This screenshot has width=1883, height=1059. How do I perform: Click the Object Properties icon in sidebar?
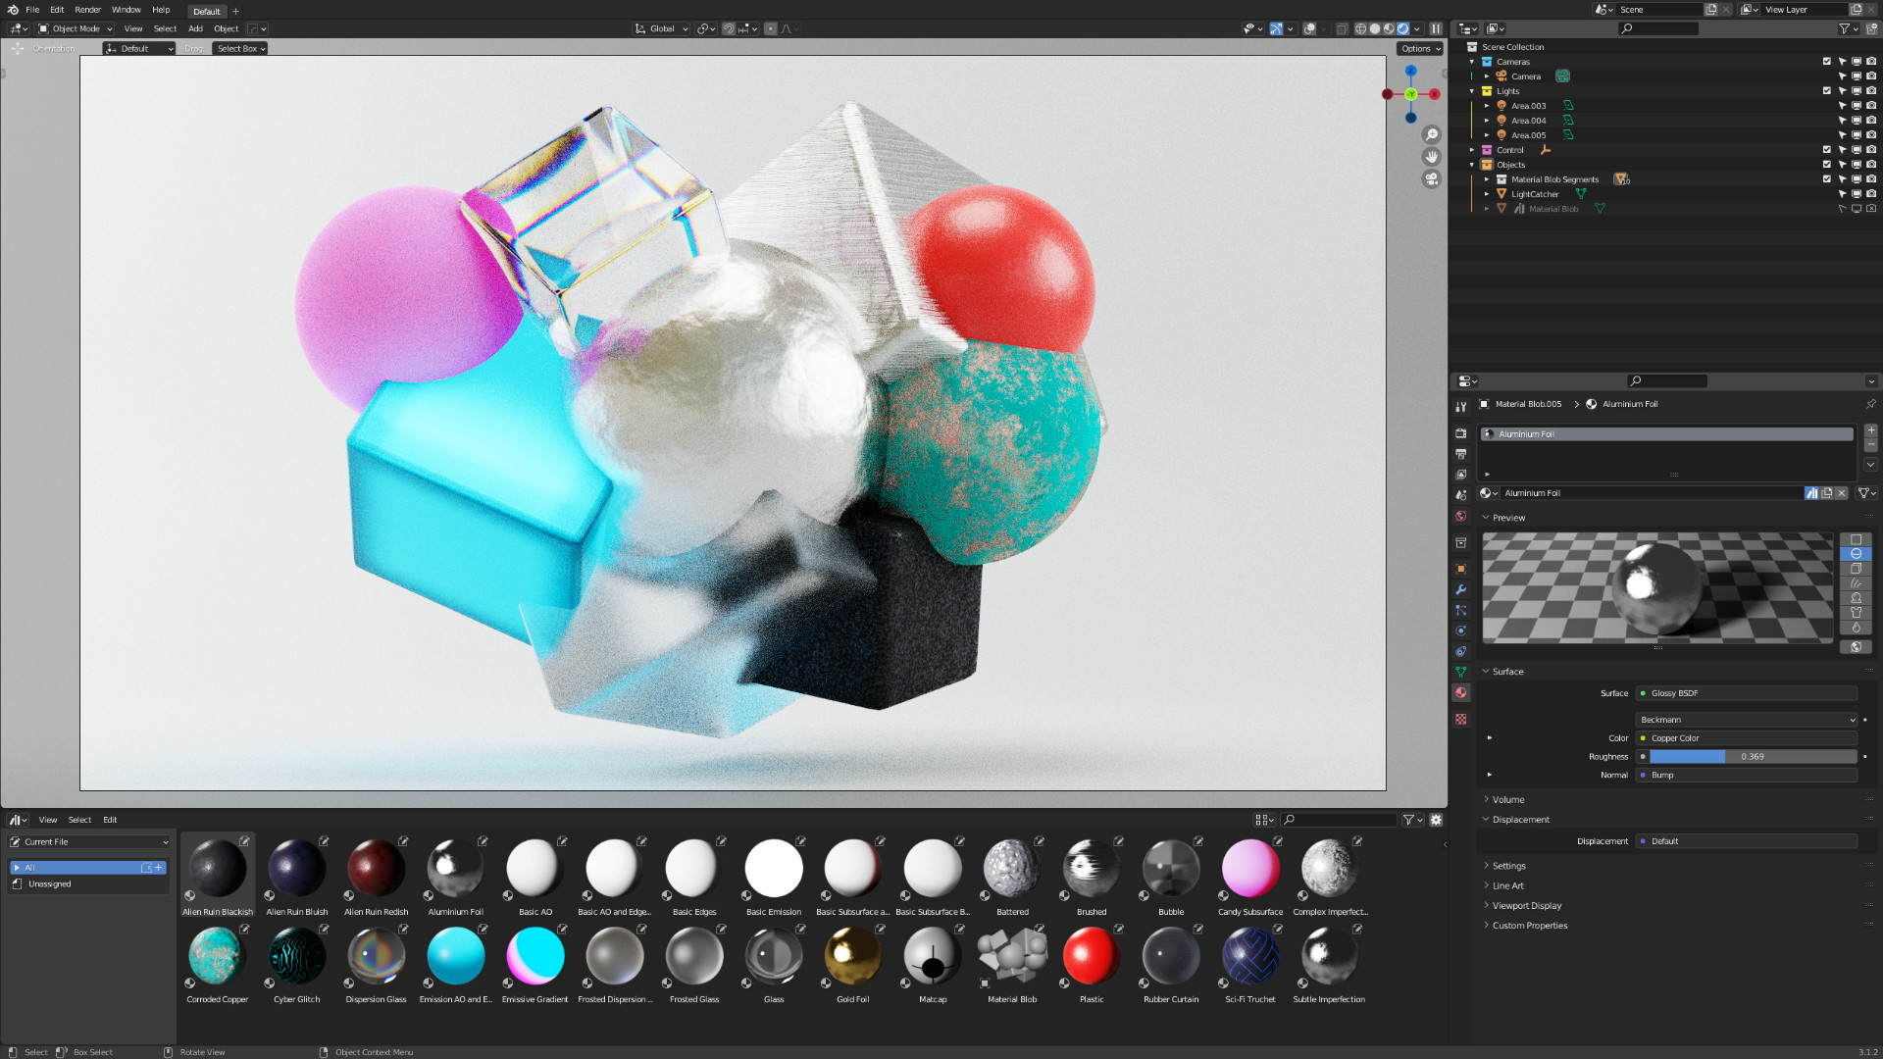[1461, 565]
